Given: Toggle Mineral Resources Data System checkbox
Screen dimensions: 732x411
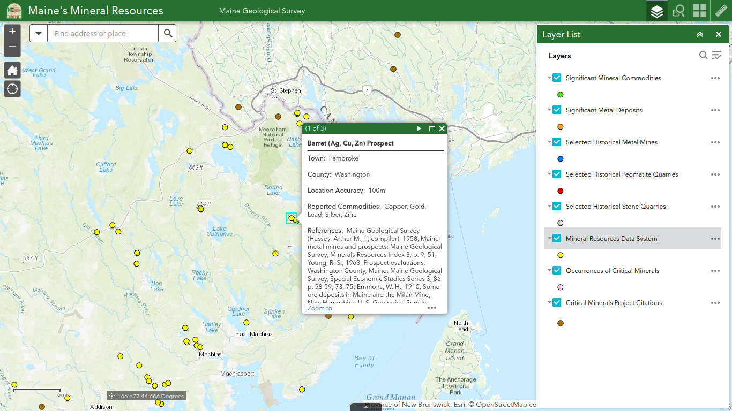Looking at the screenshot, I should (557, 238).
